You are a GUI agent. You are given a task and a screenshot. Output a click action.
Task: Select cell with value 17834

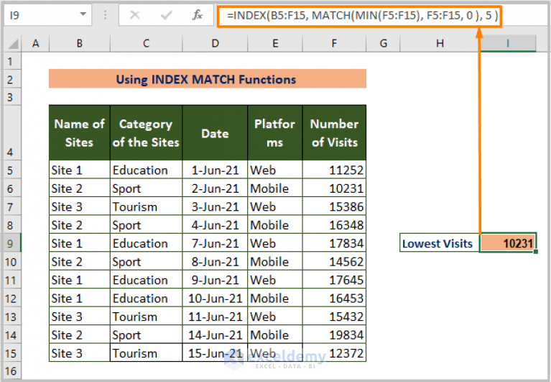[x=334, y=243]
